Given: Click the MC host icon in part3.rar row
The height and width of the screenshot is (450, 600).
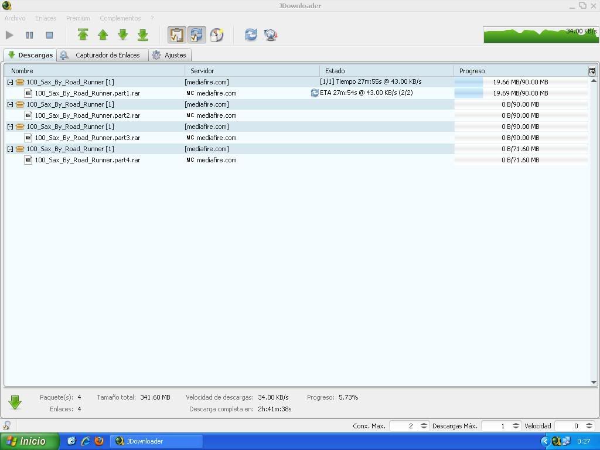Looking at the screenshot, I should (x=190, y=137).
